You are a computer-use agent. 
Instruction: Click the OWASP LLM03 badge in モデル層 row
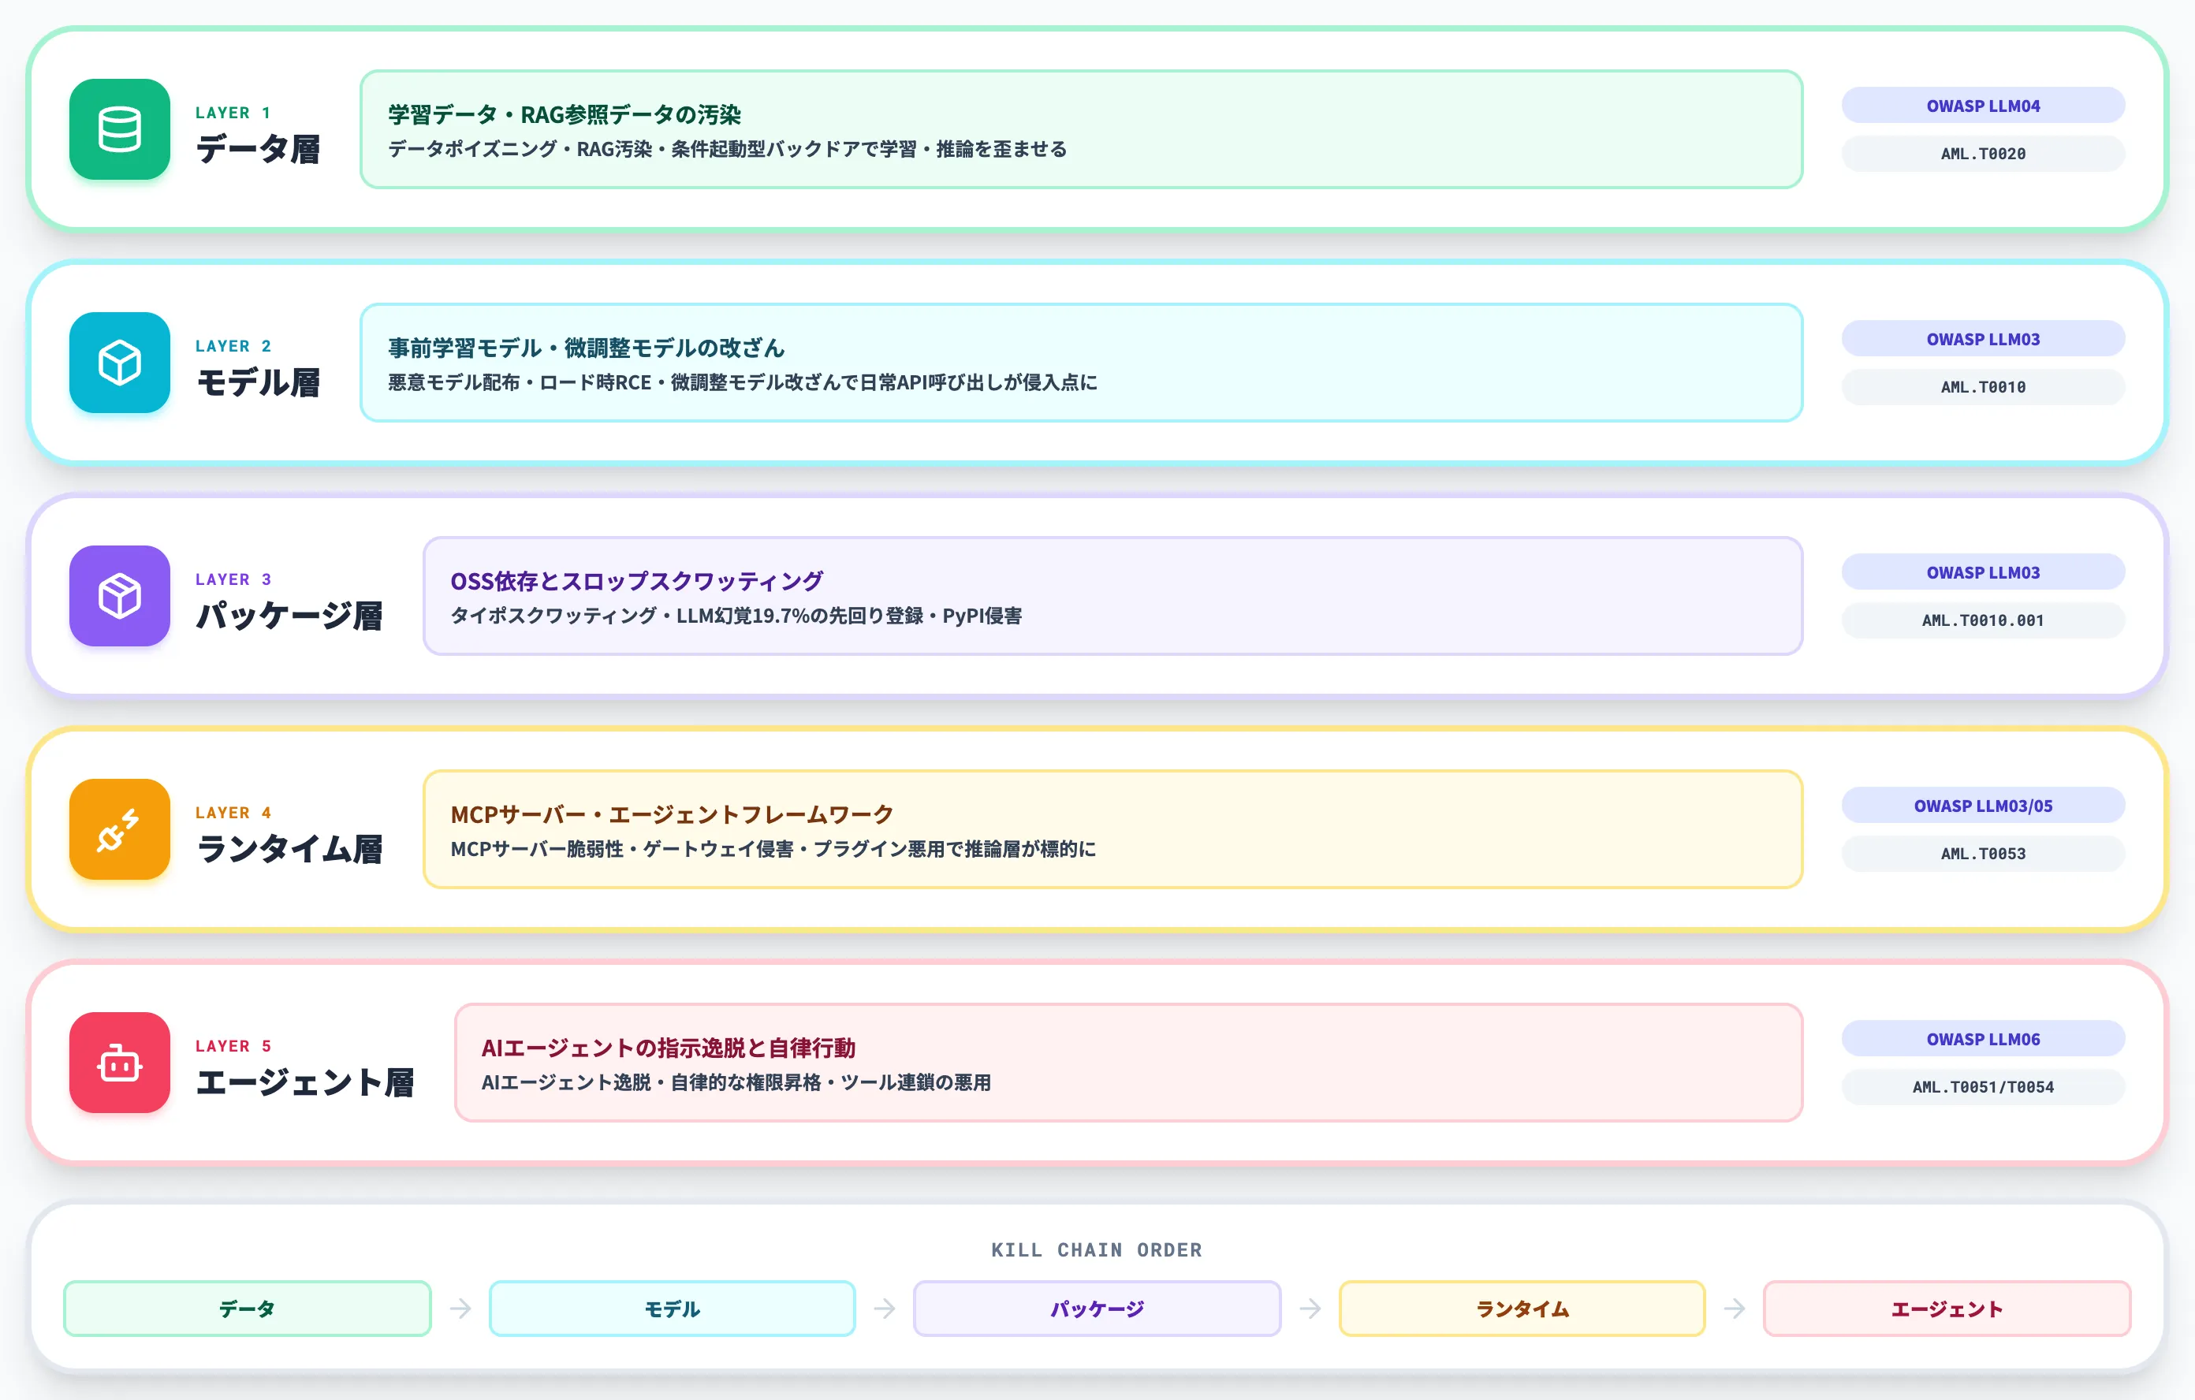pyautogui.click(x=1983, y=339)
